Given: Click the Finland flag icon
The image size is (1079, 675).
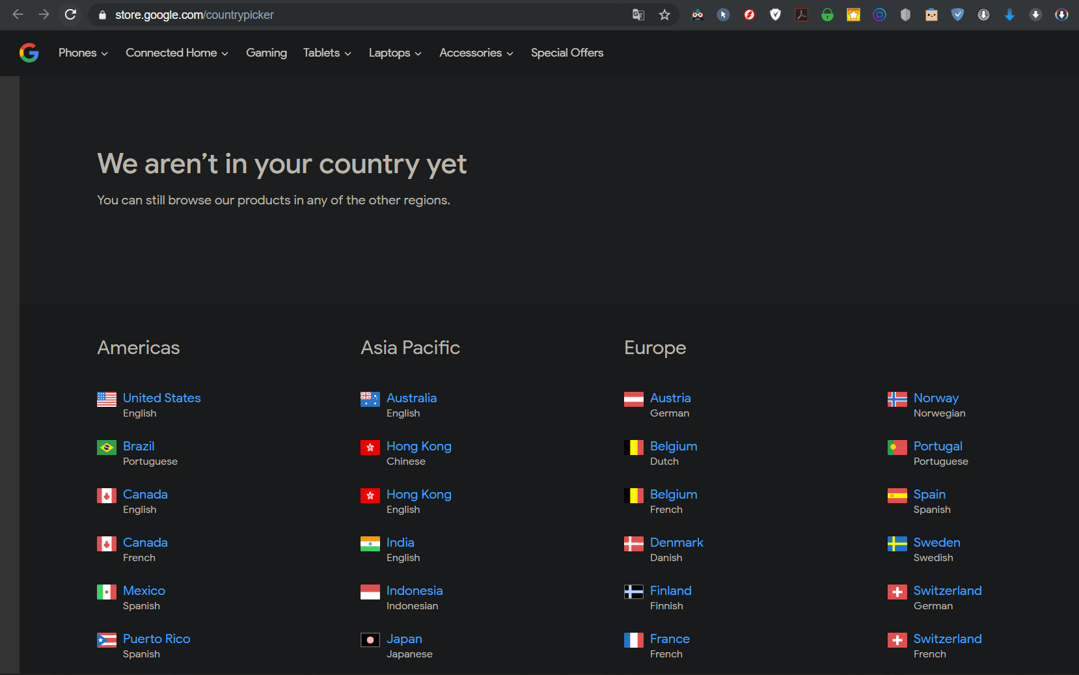Looking at the screenshot, I should point(634,592).
